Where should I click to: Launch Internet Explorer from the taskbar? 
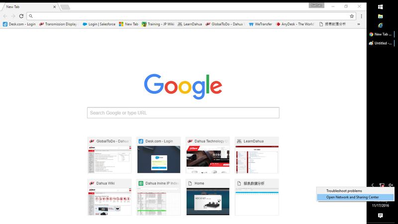click(x=380, y=25)
